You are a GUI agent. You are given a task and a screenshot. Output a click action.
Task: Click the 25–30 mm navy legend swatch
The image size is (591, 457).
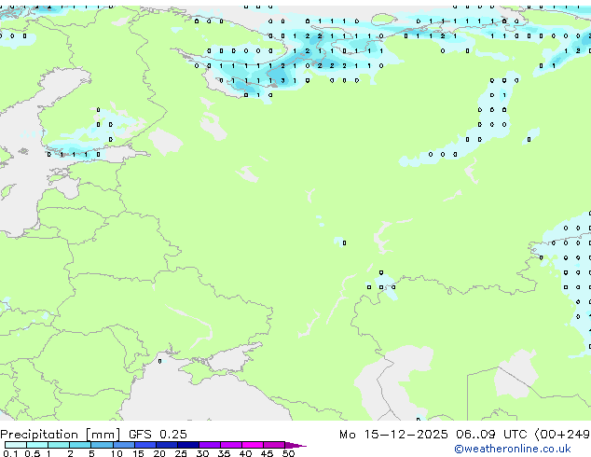[188, 445]
